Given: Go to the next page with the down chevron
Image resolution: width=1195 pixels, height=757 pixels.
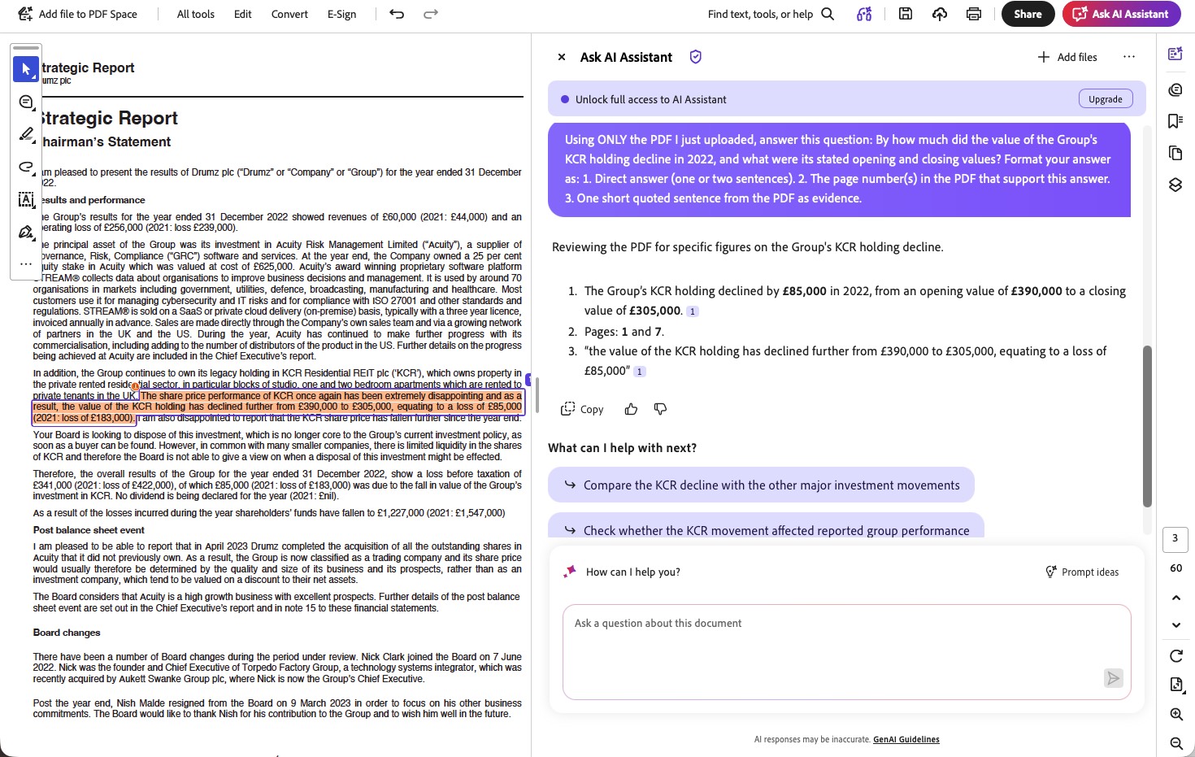Looking at the screenshot, I should tap(1175, 625).
